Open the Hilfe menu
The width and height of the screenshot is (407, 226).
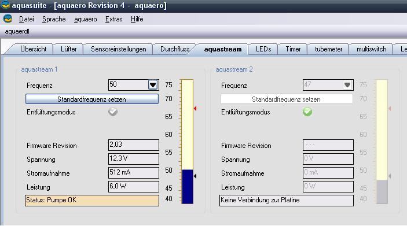(x=137, y=19)
